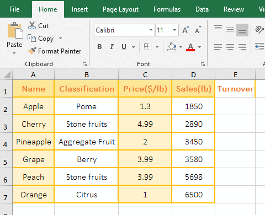The width and height of the screenshot is (265, 215).
Task: Select column B header
Action: click(x=87, y=74)
